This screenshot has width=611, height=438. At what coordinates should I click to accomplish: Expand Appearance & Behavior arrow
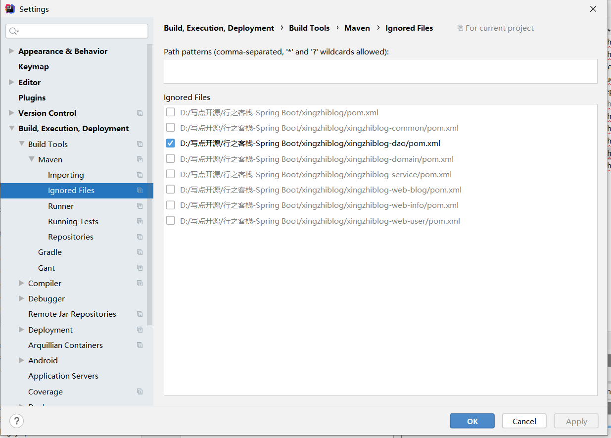coord(11,51)
